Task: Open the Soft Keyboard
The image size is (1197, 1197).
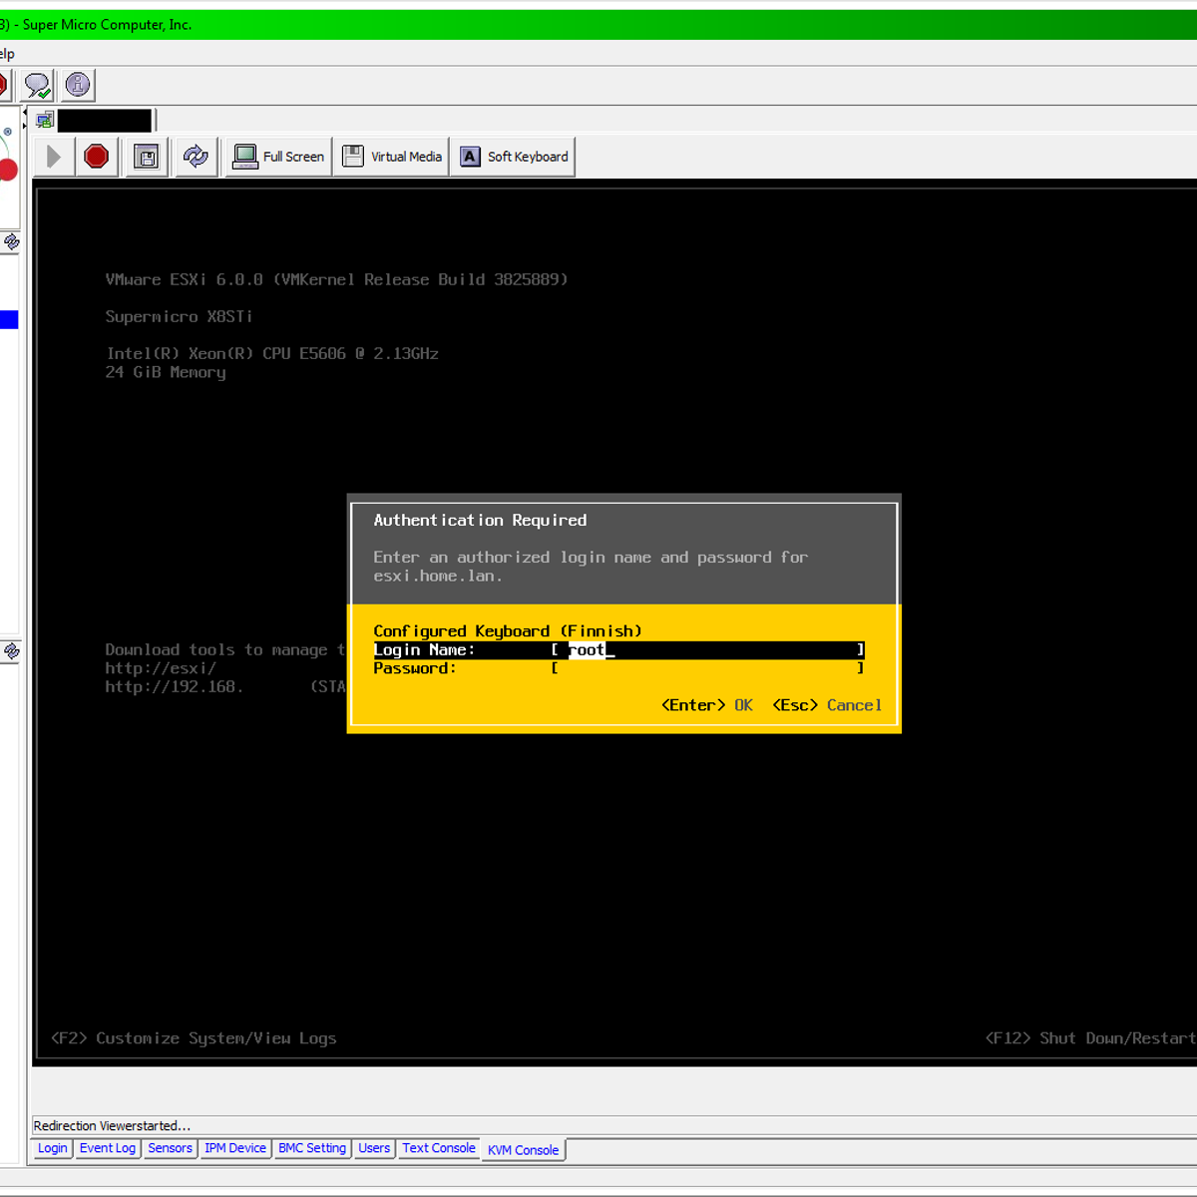Action: (514, 157)
